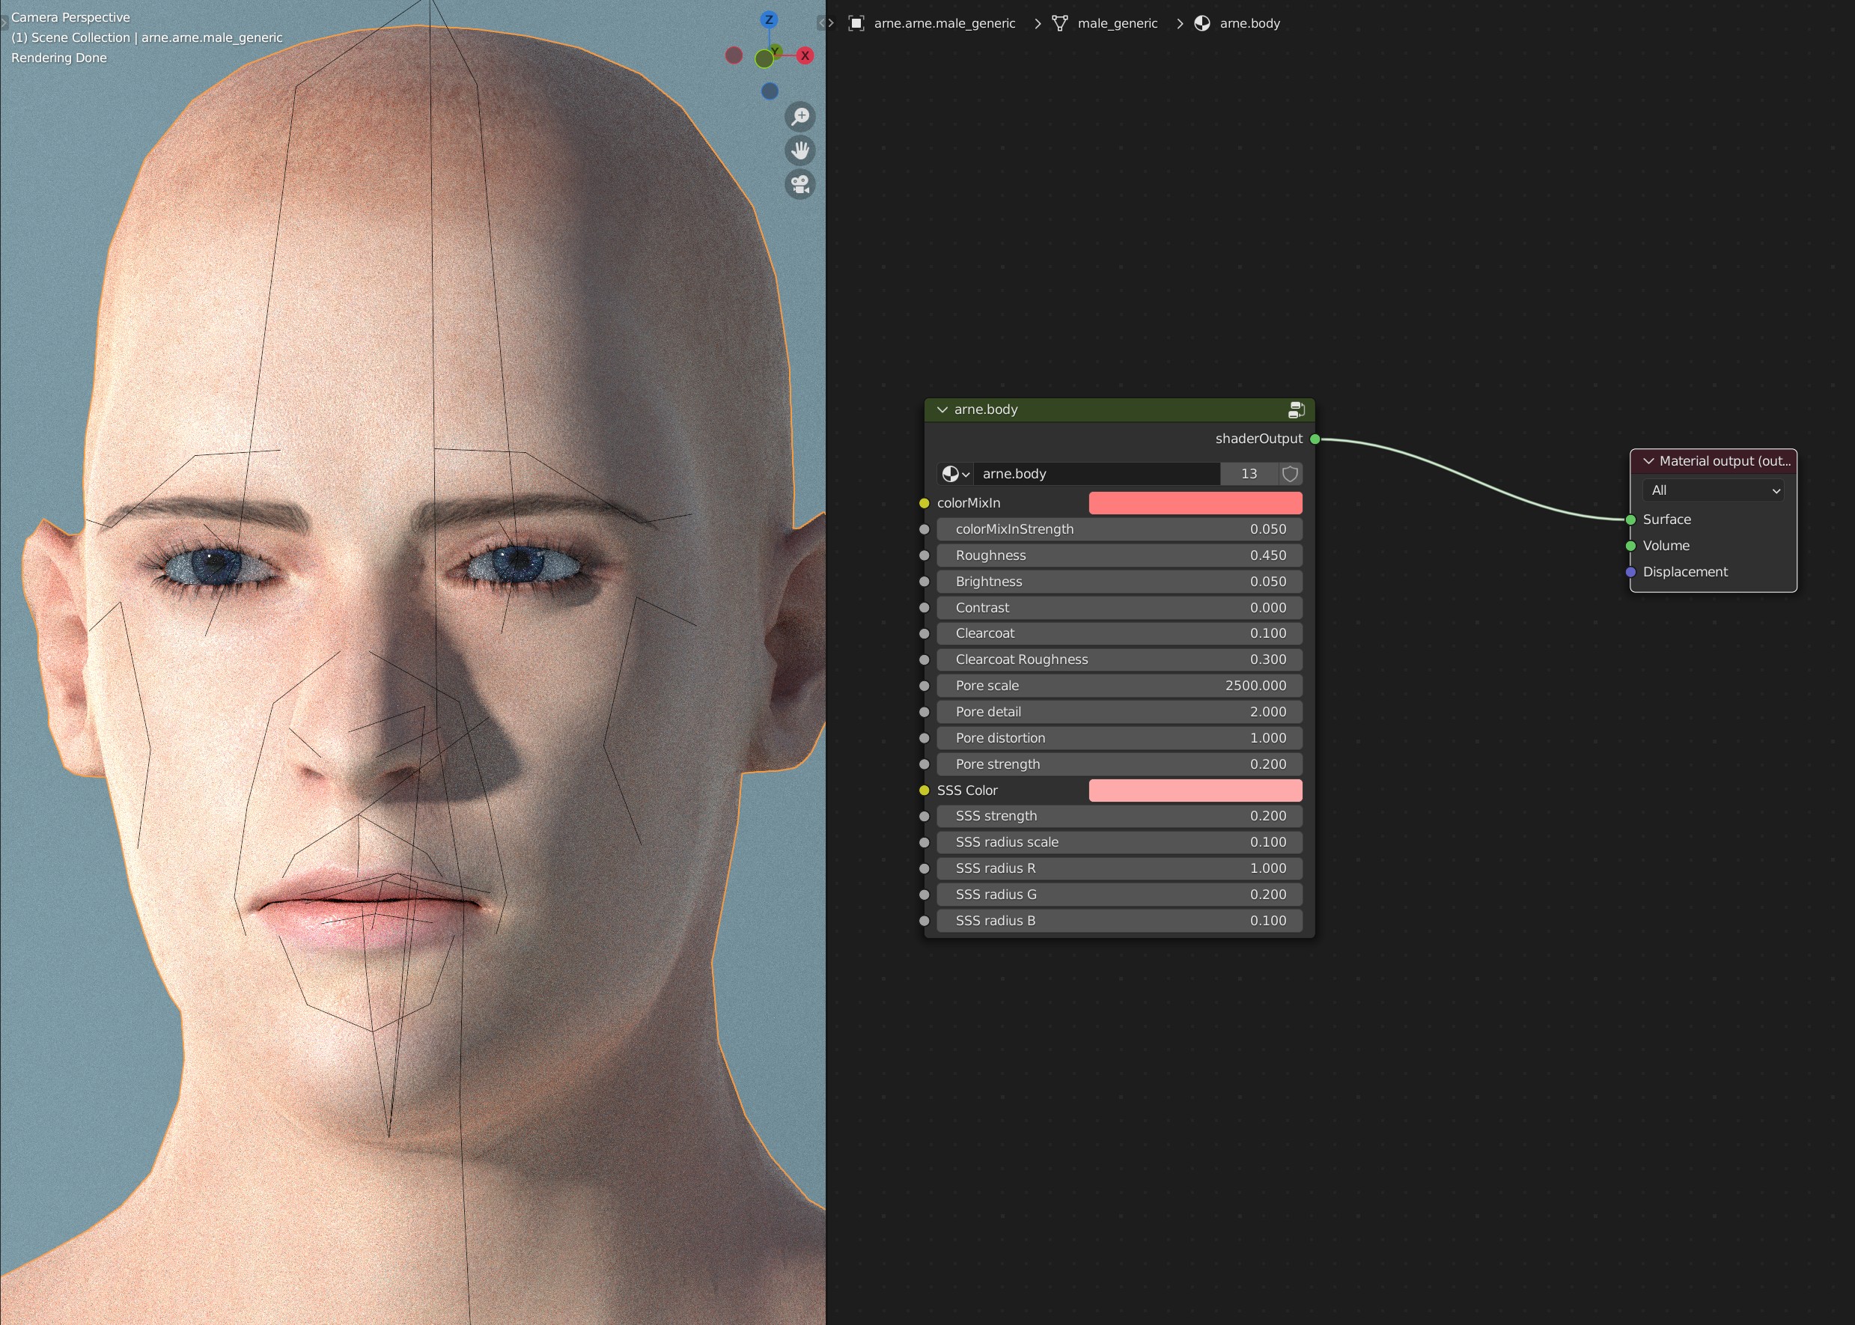Click the Pore scale value field
1855x1325 pixels.
(1119, 686)
